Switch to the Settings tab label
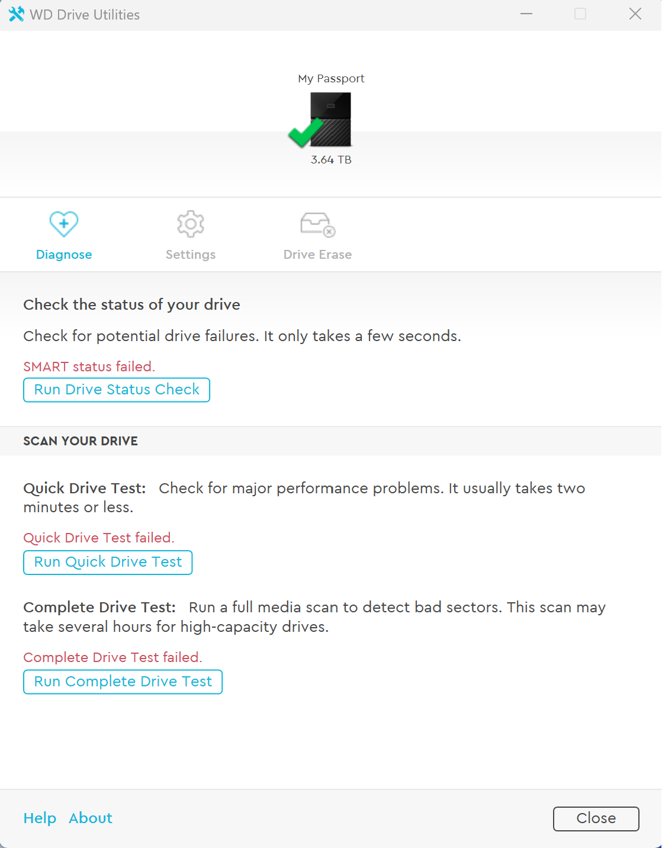Screen dimensions: 662x848 (x=191, y=255)
